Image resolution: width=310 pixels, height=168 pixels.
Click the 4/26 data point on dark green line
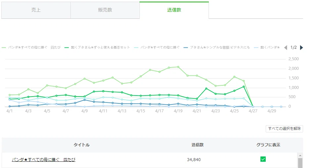tap(244, 87)
